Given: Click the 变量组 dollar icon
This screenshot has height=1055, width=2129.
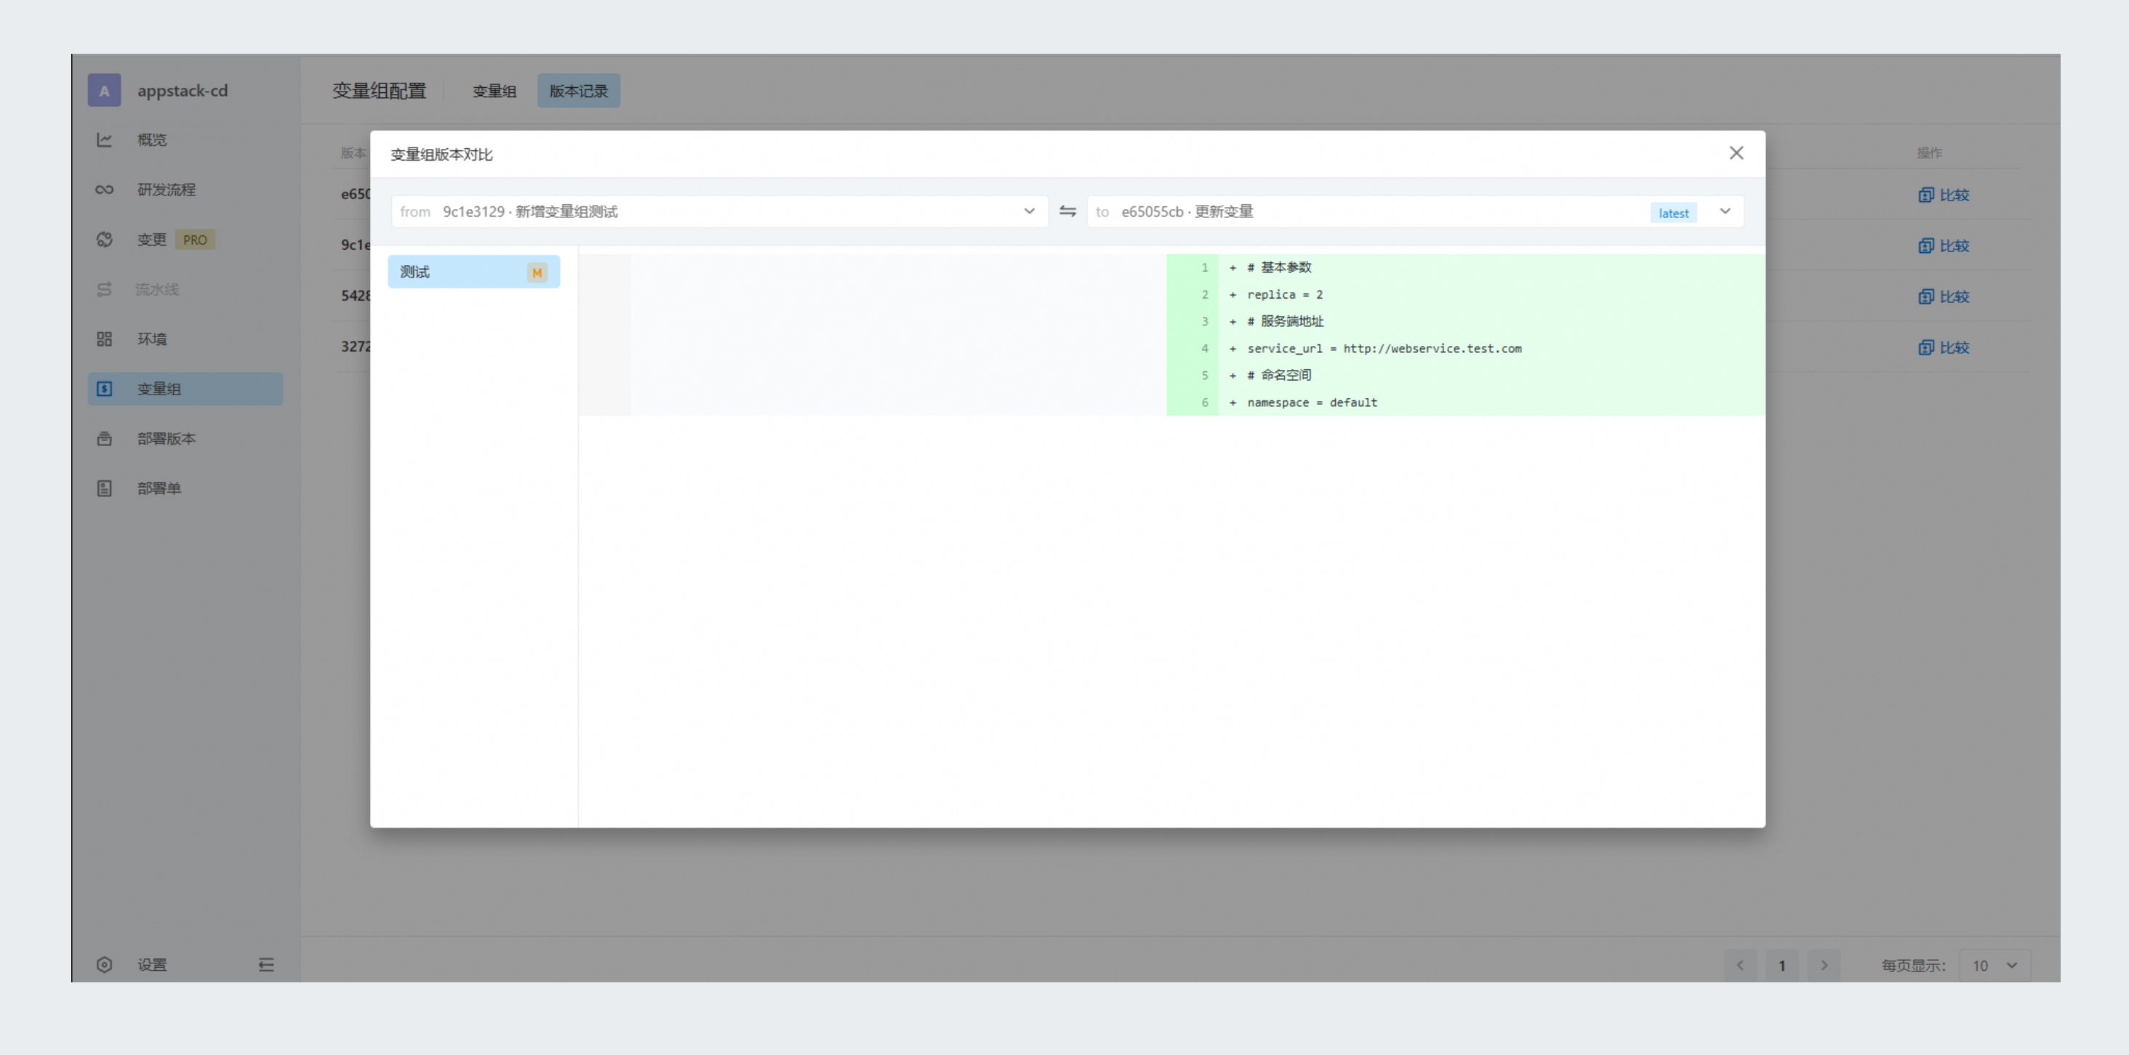Looking at the screenshot, I should coord(104,388).
